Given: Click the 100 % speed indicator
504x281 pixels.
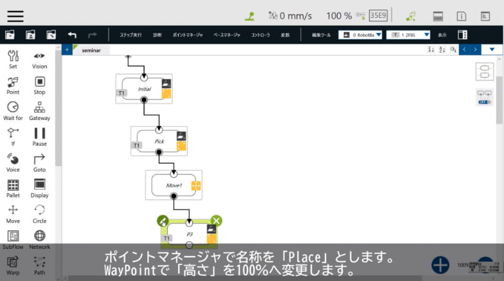Looking at the screenshot, I should 339,16.
